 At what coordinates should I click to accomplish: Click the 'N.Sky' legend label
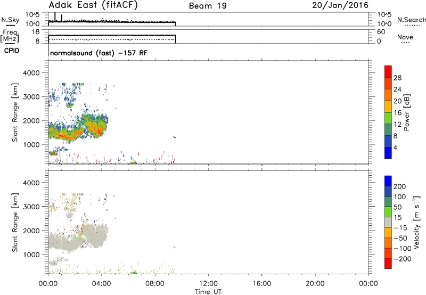pos(10,20)
